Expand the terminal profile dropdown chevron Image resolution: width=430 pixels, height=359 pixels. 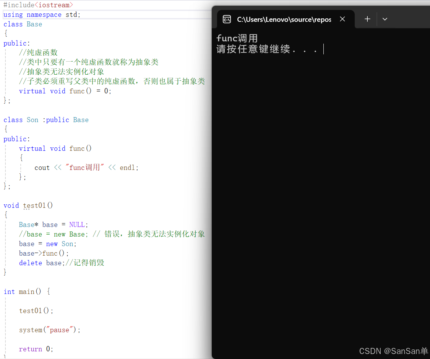pyautogui.click(x=385, y=19)
